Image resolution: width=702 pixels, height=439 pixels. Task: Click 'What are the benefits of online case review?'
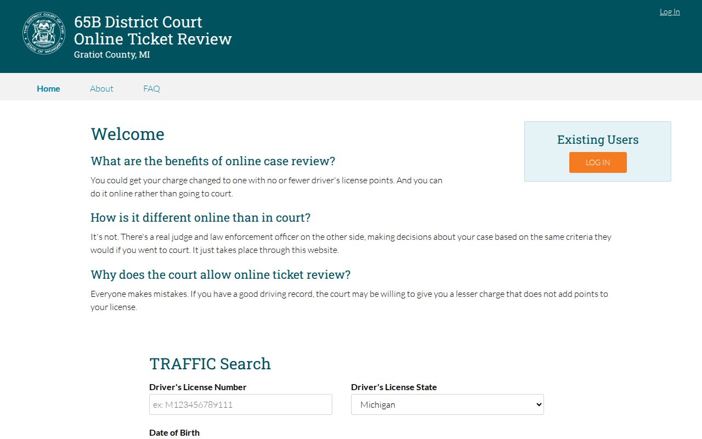point(213,161)
